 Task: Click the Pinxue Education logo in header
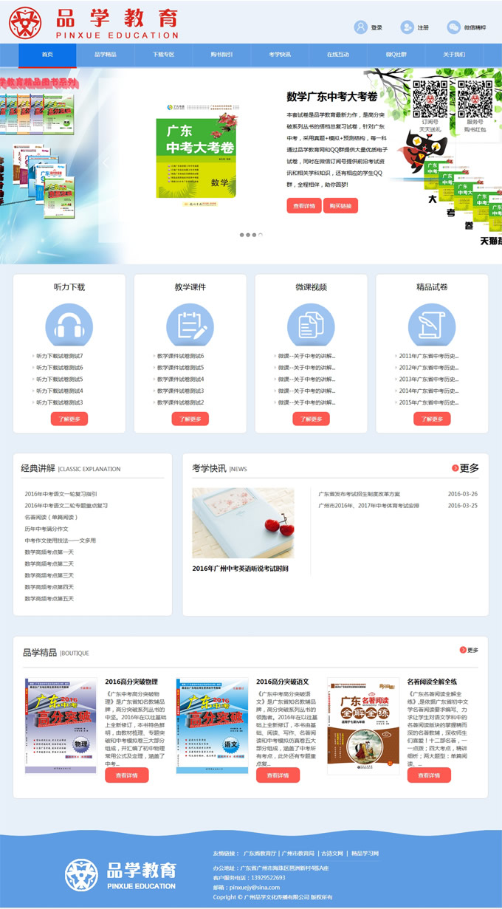(94, 24)
